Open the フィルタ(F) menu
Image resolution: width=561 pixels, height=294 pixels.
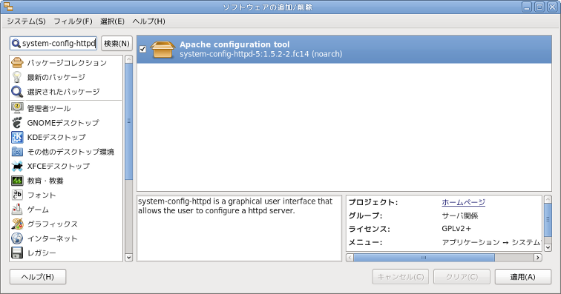pos(73,21)
